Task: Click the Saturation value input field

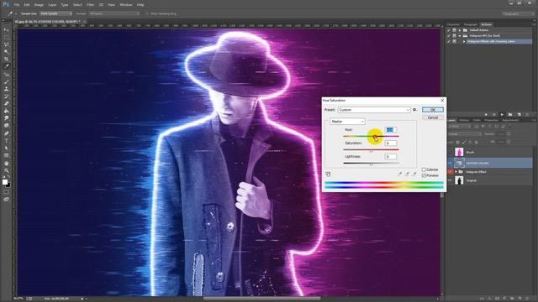Action: [390, 143]
